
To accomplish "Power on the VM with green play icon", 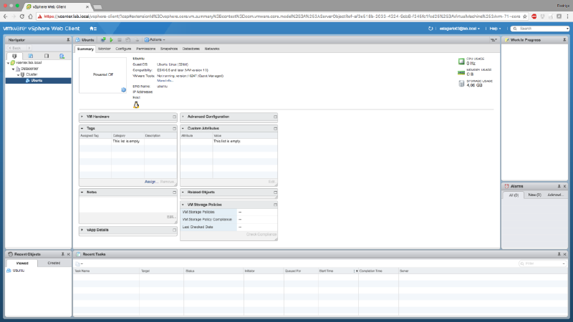I will tap(111, 40).
